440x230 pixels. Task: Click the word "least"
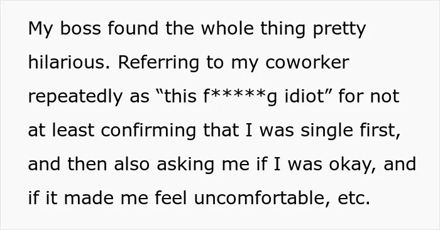(74, 130)
